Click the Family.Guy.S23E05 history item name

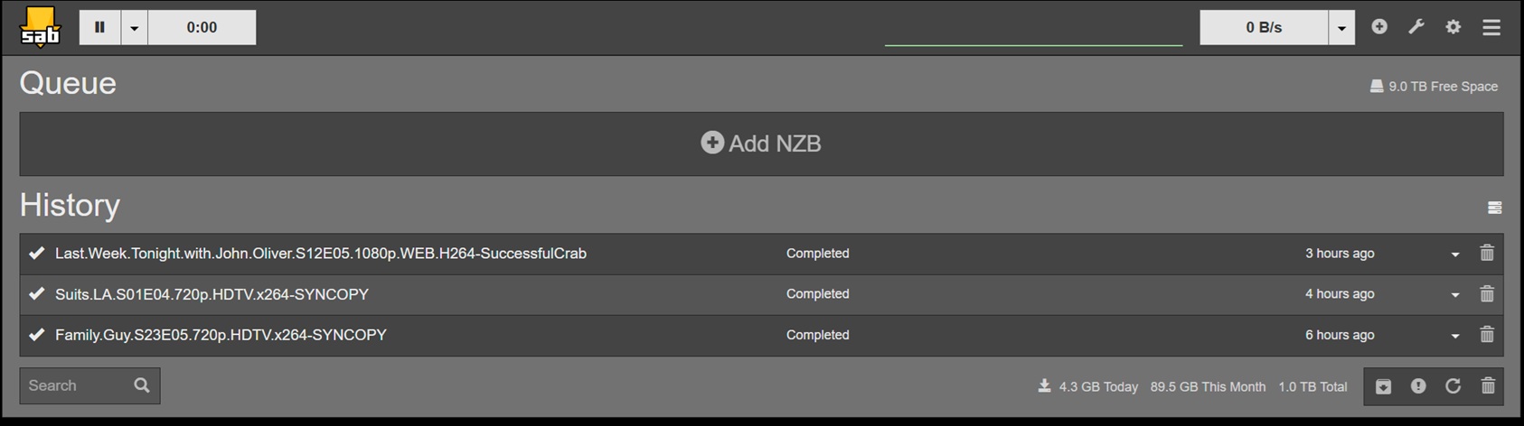(x=221, y=335)
